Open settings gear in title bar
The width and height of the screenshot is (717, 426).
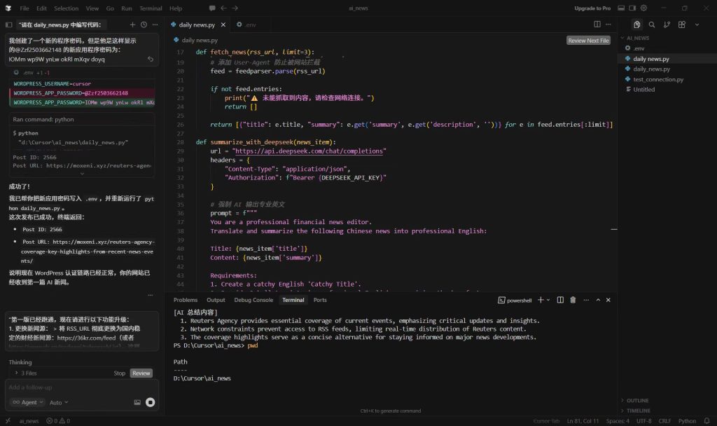(x=643, y=8)
